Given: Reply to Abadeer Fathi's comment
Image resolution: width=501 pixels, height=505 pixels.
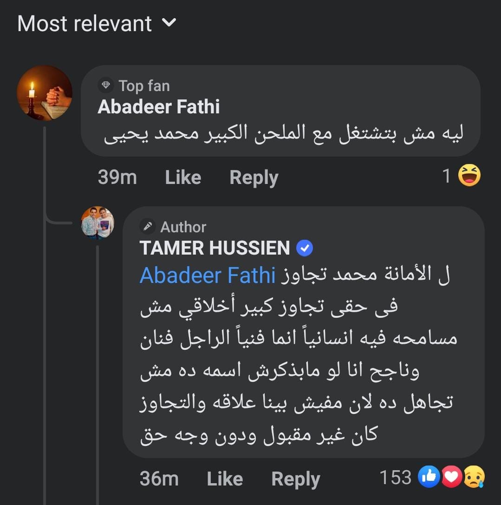Looking at the screenshot, I should point(254,177).
